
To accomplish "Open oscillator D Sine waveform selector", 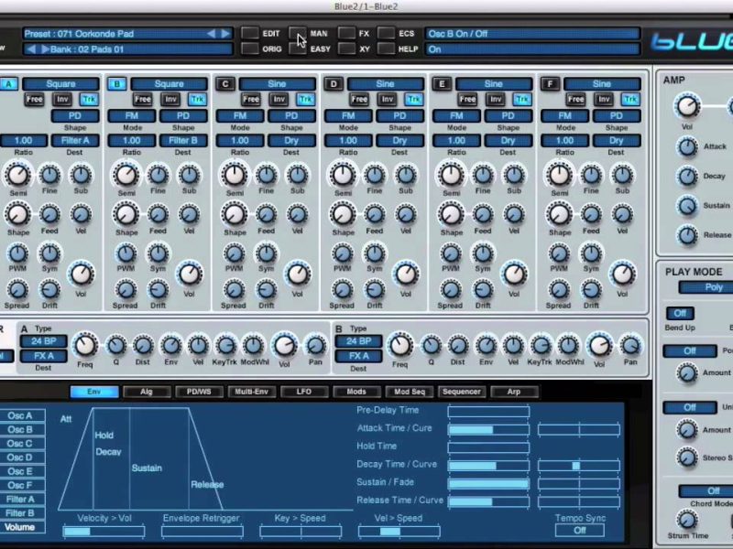I will pos(386,84).
